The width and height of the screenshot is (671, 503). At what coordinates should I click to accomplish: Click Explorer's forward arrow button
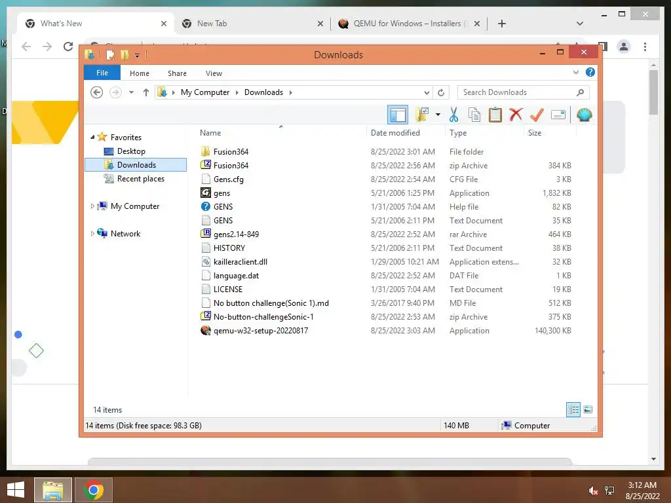[x=115, y=92]
